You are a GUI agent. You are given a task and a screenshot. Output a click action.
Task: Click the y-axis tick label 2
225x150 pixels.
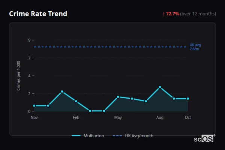29,94
